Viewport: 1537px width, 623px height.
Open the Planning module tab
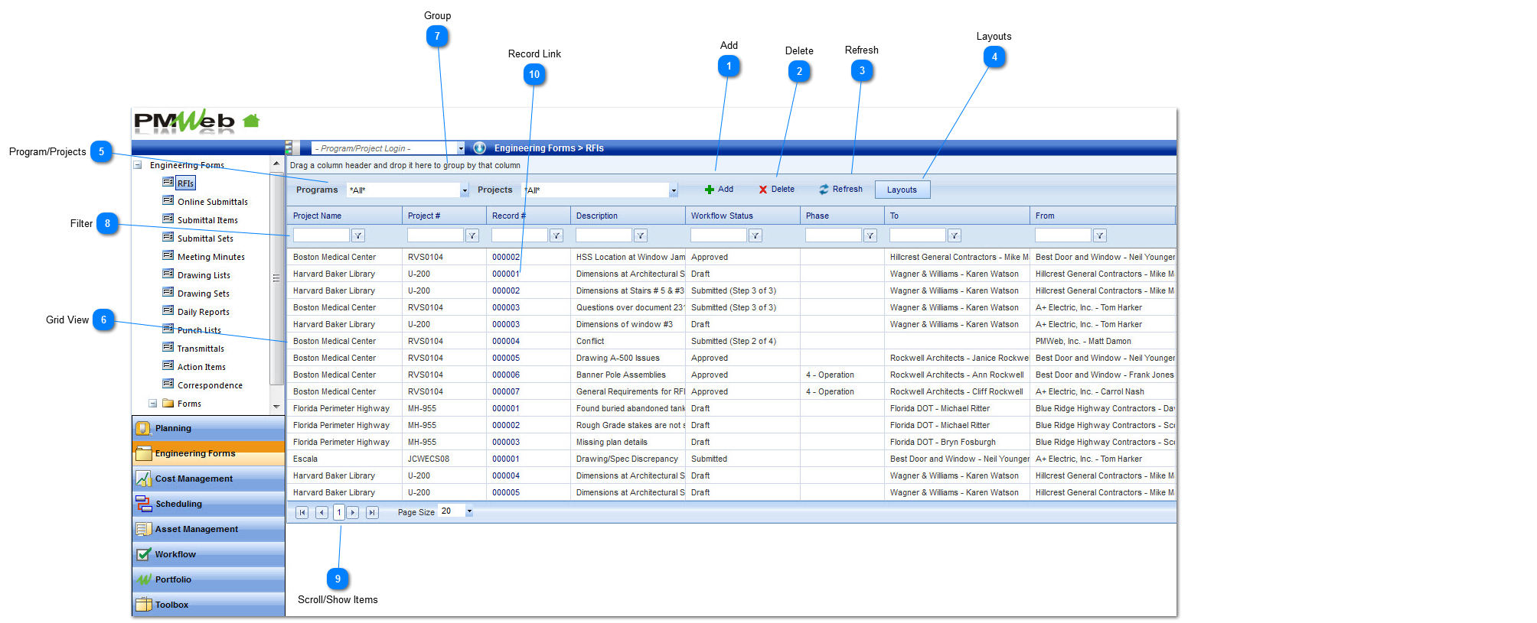click(x=208, y=428)
